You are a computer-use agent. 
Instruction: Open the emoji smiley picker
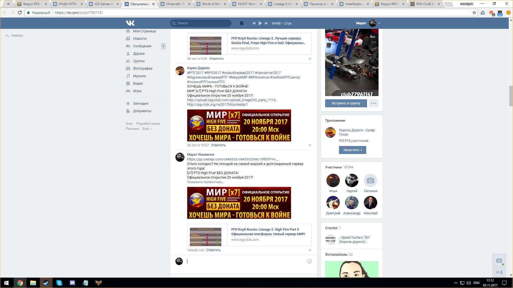point(309,261)
